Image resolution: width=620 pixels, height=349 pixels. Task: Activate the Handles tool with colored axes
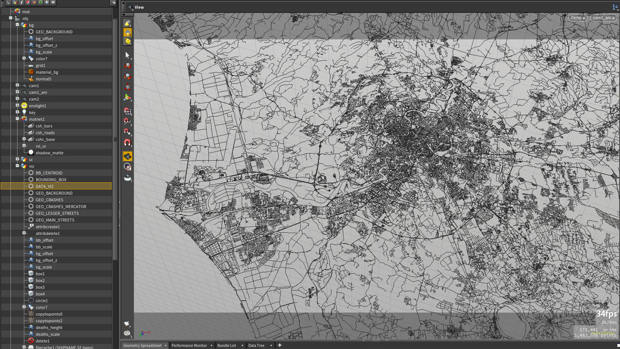coord(128,97)
